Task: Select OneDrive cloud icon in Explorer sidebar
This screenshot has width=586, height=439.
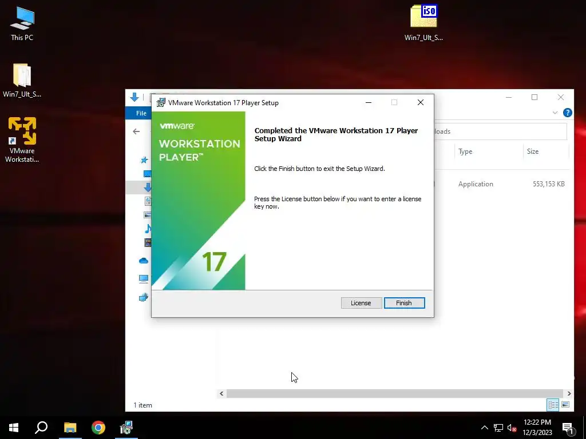Action: pos(144,261)
